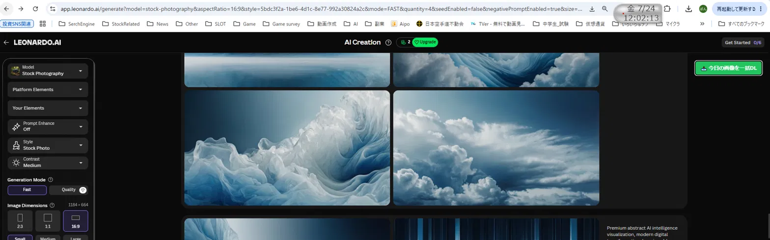Open the TVer bookmark

pos(498,24)
